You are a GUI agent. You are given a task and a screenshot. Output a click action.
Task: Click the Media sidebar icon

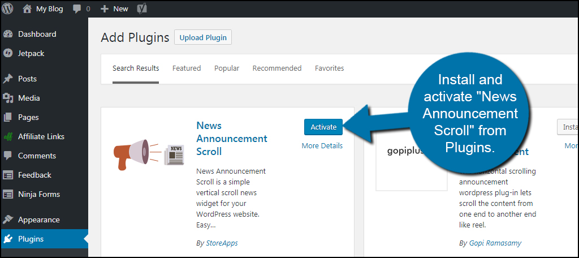8,98
